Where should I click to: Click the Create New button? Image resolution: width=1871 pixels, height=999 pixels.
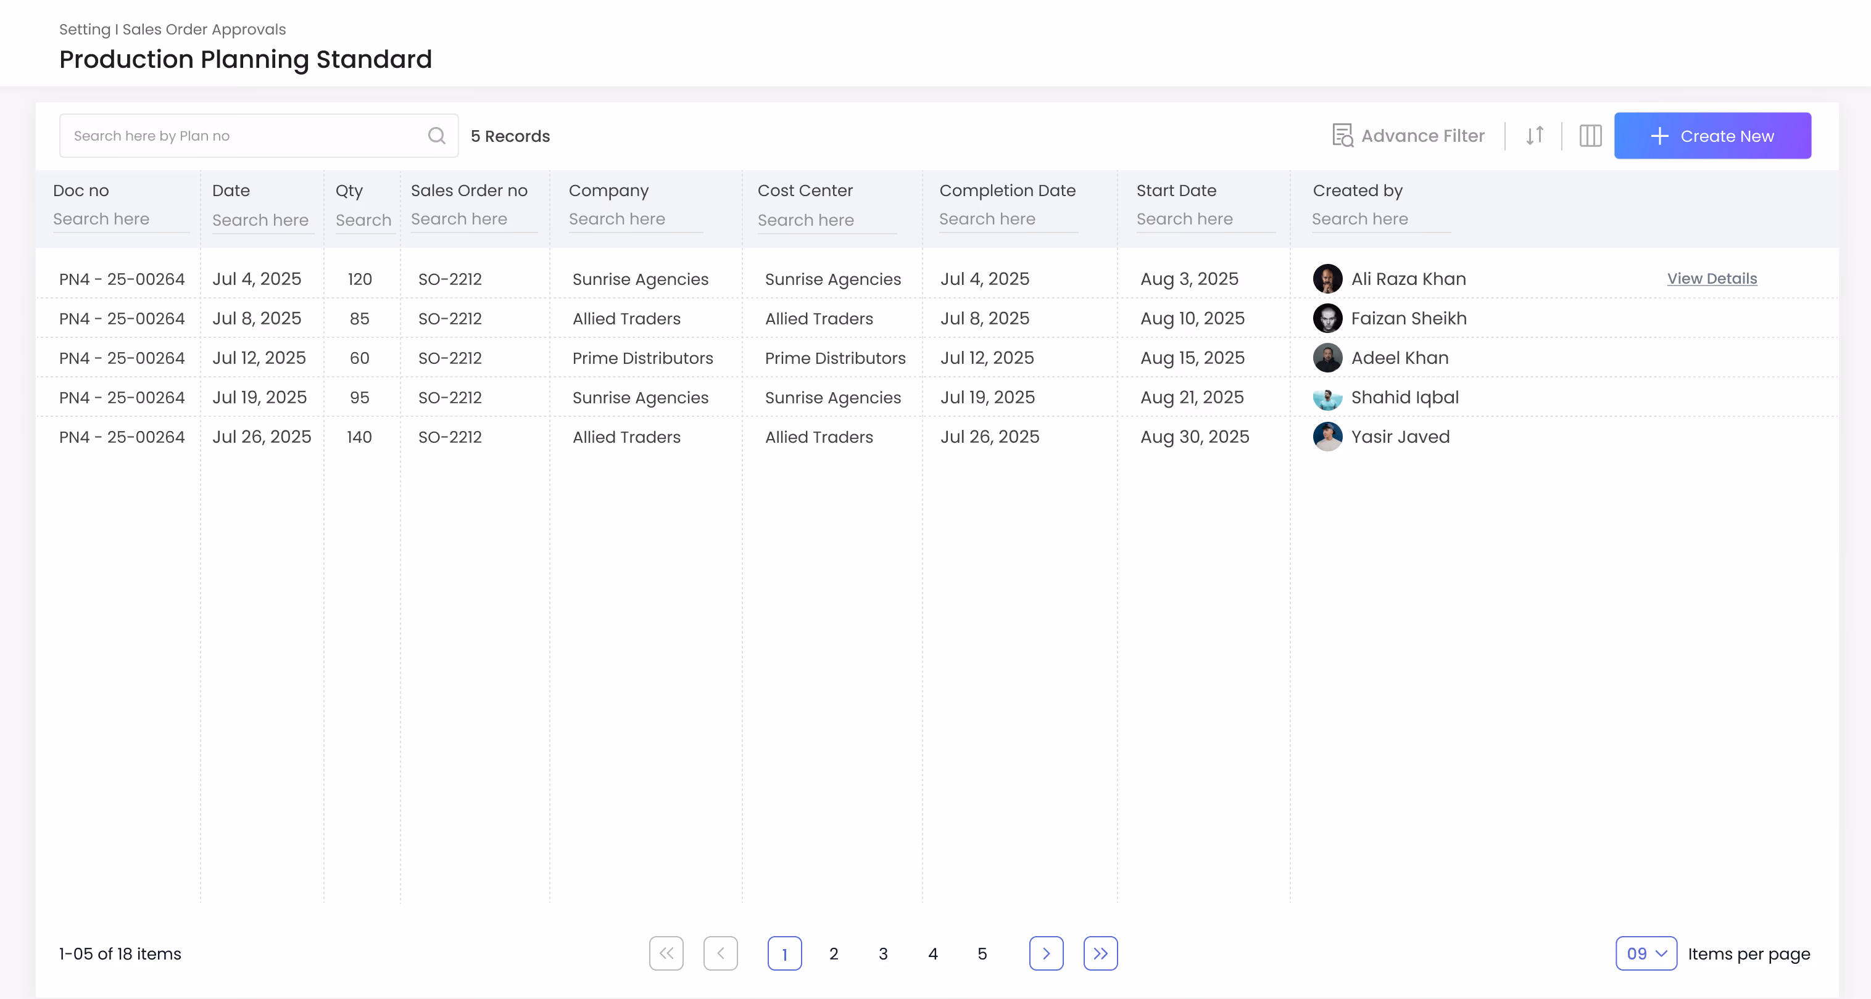point(1712,136)
